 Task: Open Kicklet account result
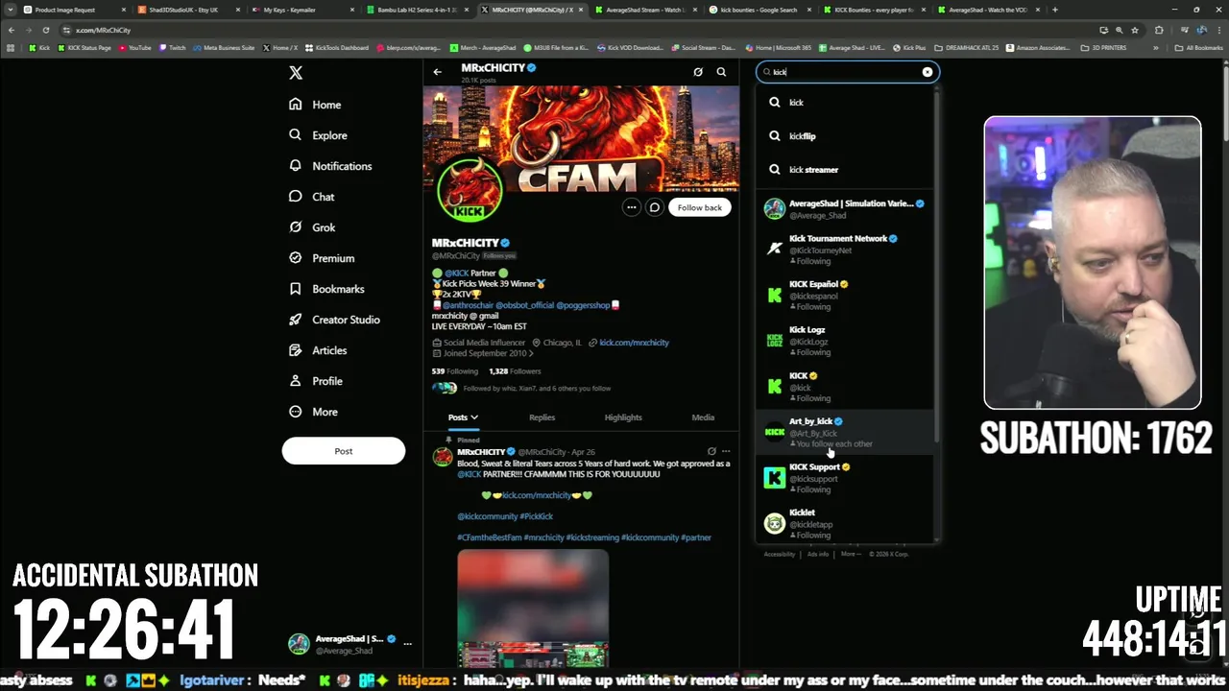pos(846,523)
